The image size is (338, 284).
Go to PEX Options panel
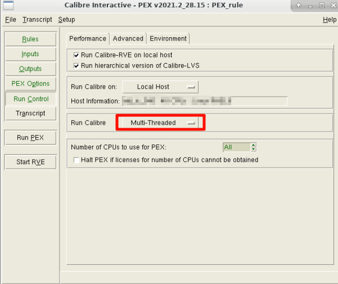click(30, 84)
